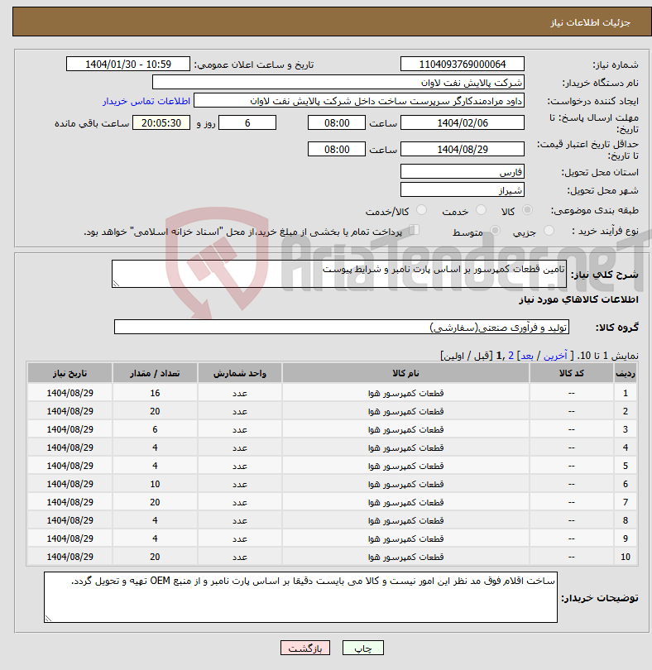652x670 pixels.
Task: Click the date cell in row 9
Action: (x=70, y=538)
